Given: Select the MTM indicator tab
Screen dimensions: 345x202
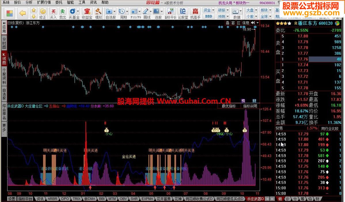Looking at the screenshot, I should [x=112, y=199].
